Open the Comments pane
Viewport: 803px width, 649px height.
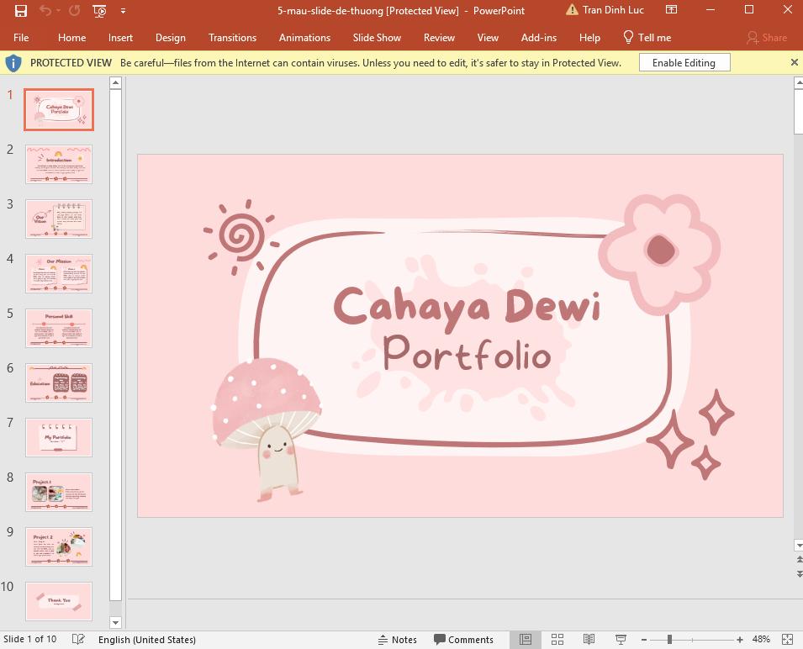pyautogui.click(x=463, y=639)
